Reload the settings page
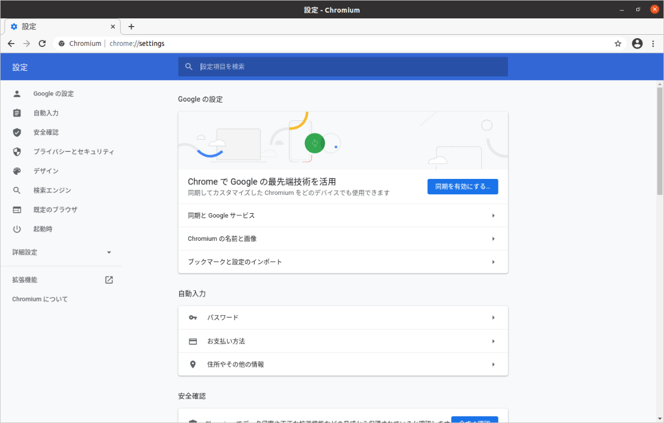Viewport: 664px width, 423px height. 42,44
